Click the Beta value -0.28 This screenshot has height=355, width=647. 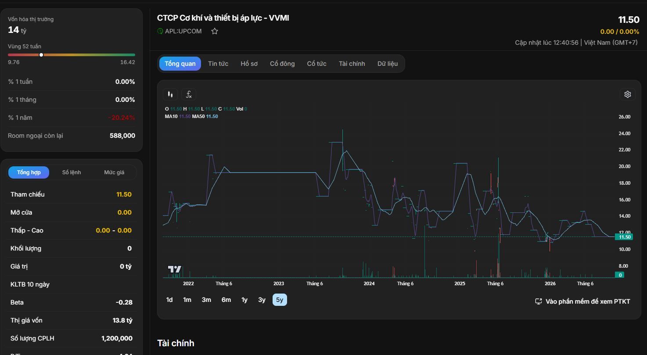click(x=124, y=302)
